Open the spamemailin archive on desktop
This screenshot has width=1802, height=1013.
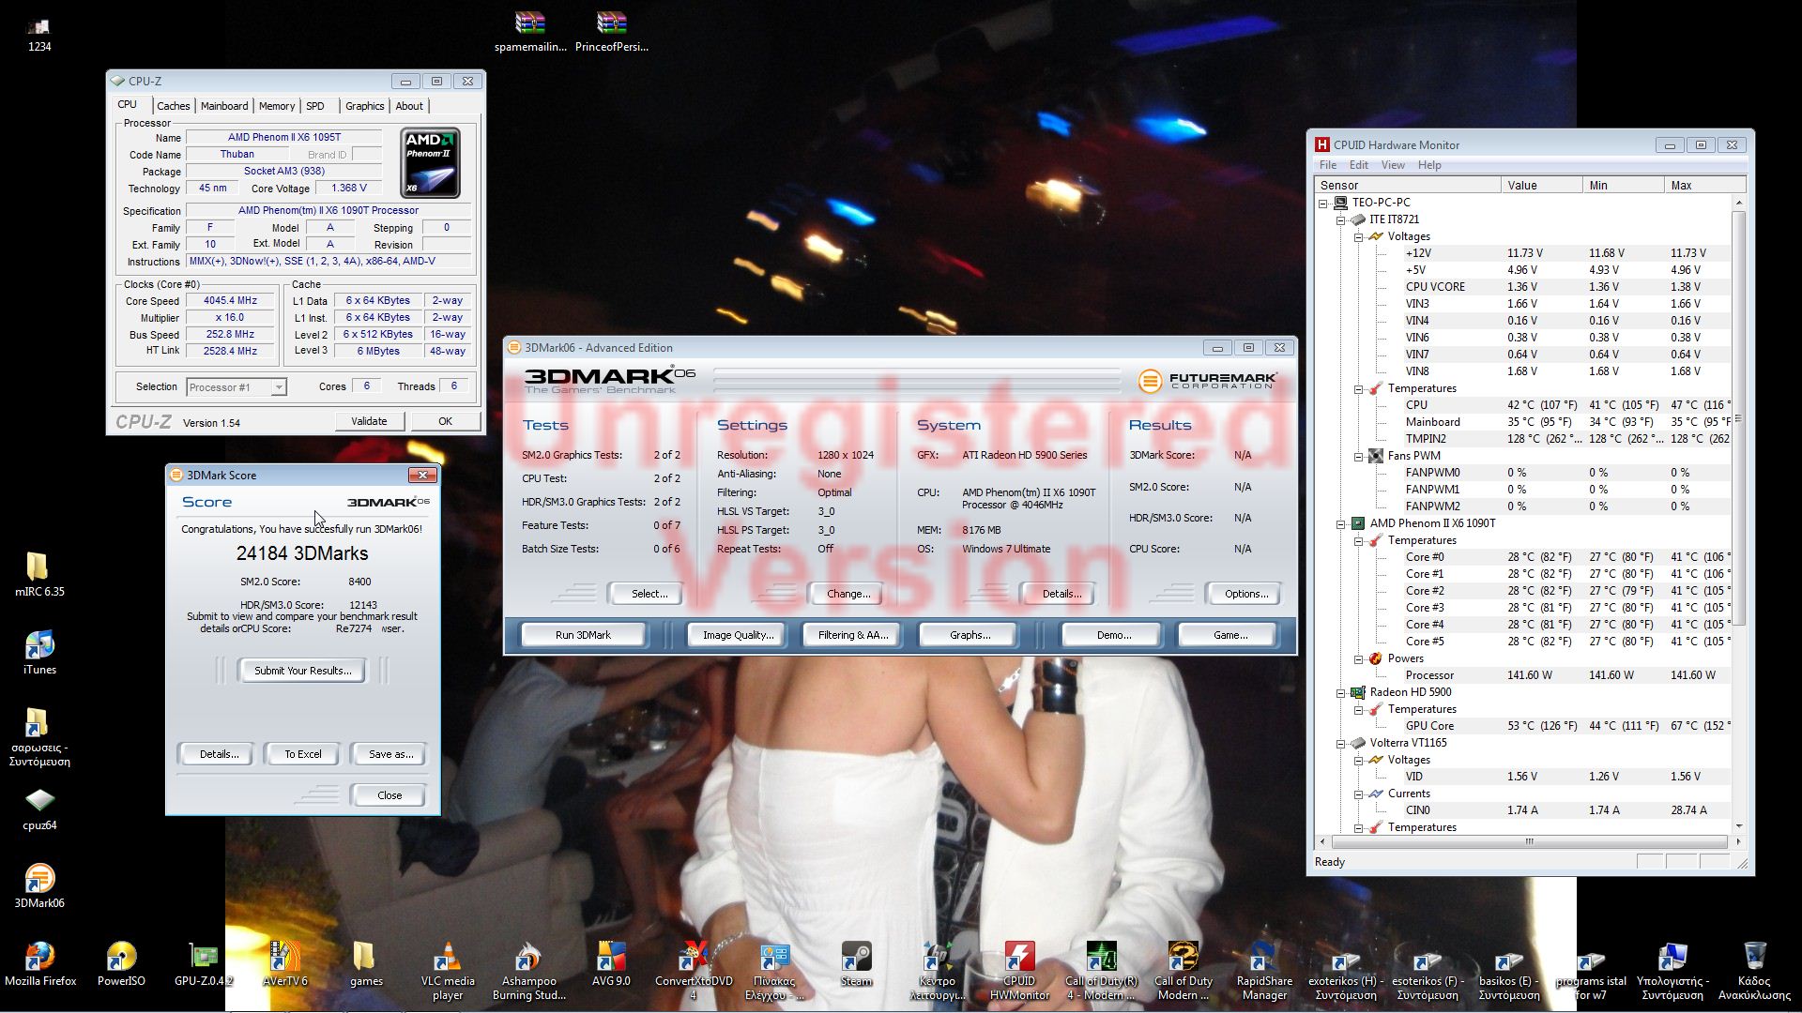pyautogui.click(x=530, y=30)
